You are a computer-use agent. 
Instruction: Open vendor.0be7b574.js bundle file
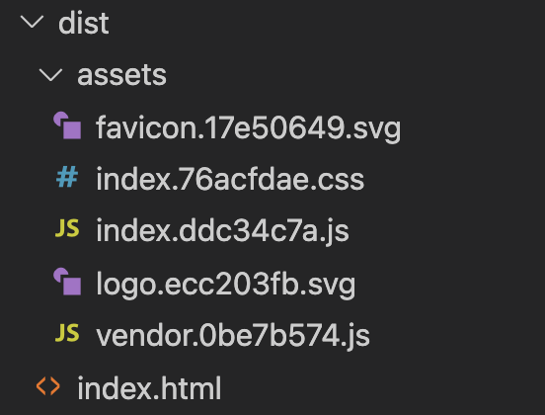click(x=233, y=336)
